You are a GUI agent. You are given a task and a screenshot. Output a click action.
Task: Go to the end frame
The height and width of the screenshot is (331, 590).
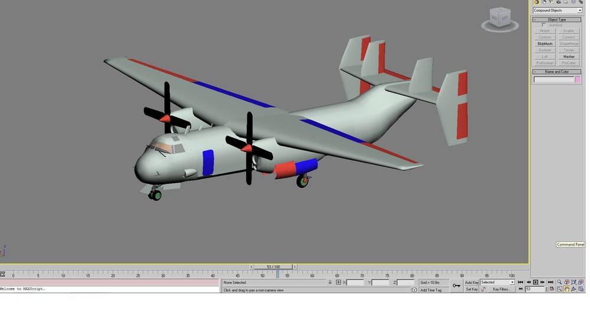coord(550,282)
